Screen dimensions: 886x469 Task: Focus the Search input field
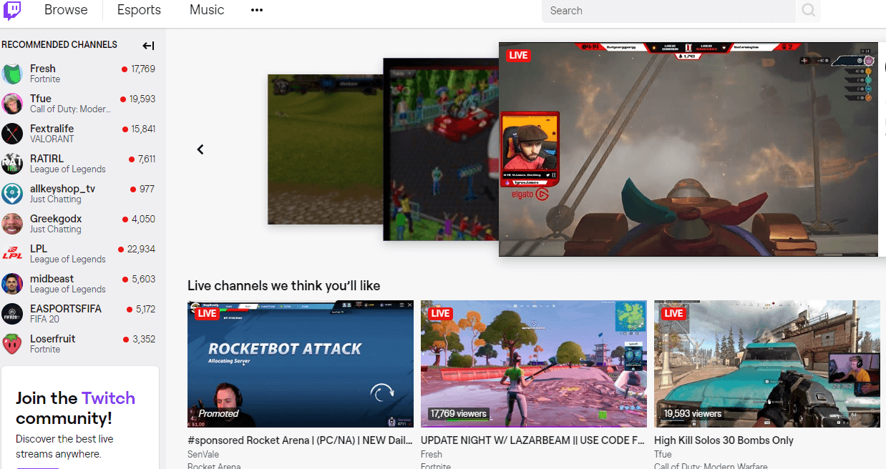(x=668, y=11)
